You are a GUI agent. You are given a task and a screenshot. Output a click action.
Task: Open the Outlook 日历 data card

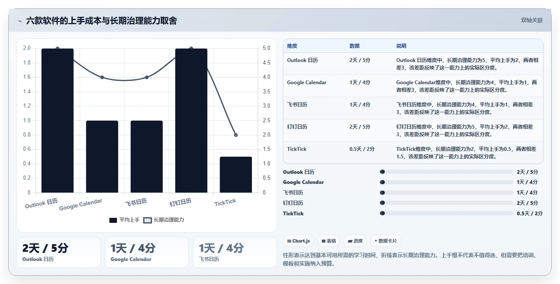[x=58, y=252]
